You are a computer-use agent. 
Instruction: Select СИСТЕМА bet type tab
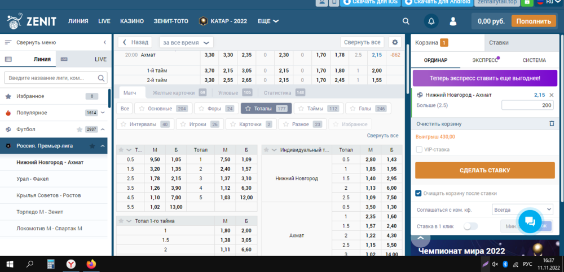tap(534, 60)
